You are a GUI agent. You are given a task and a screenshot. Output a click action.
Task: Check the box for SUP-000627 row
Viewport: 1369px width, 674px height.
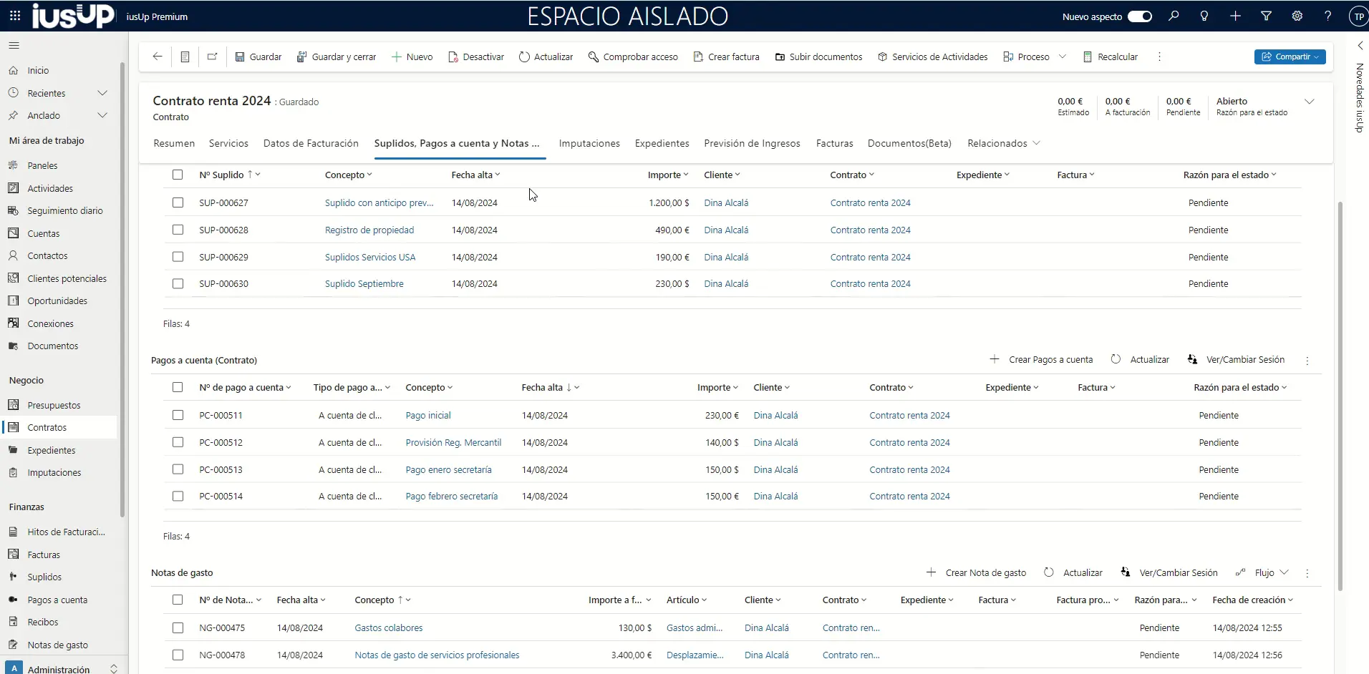coord(178,202)
